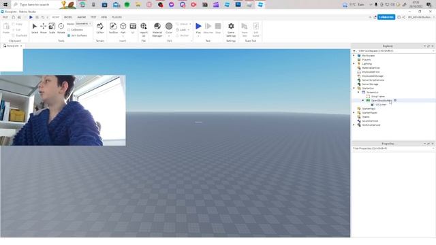
Task: Click the quick-access Play arrow
Action: pyautogui.click(x=31, y=17)
